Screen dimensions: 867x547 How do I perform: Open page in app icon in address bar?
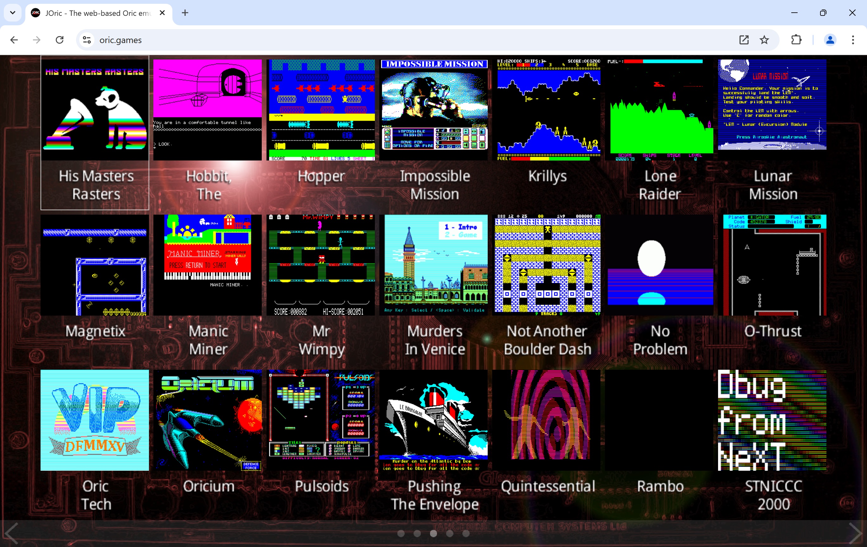point(744,40)
